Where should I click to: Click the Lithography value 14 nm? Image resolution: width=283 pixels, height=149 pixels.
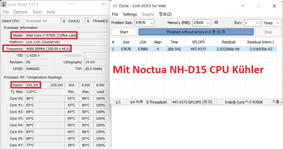coord(96,62)
